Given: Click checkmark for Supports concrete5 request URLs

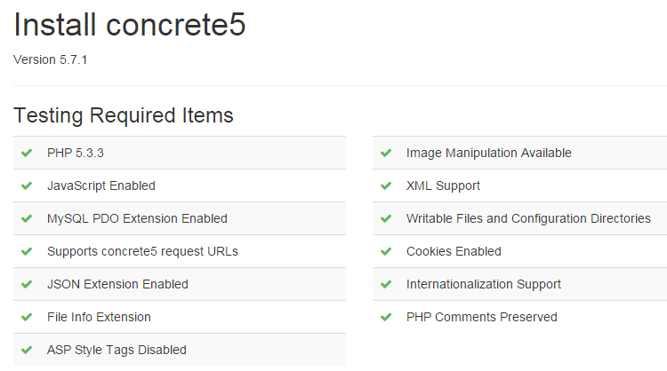Looking at the screenshot, I should coord(27,251).
